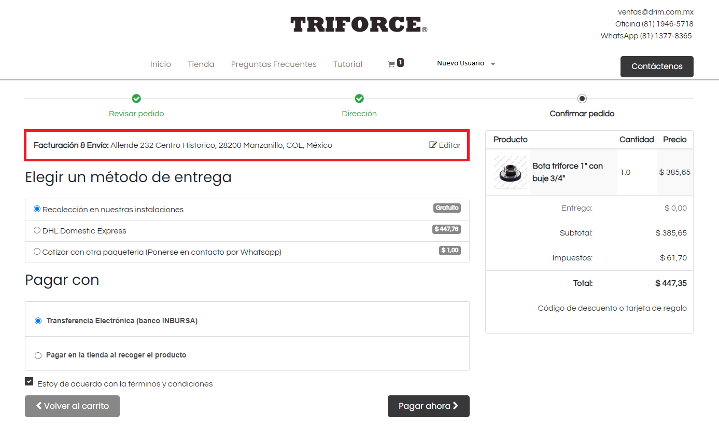Click the TRIFORCE logo
Screen dimensions: 719x428
[359, 25]
